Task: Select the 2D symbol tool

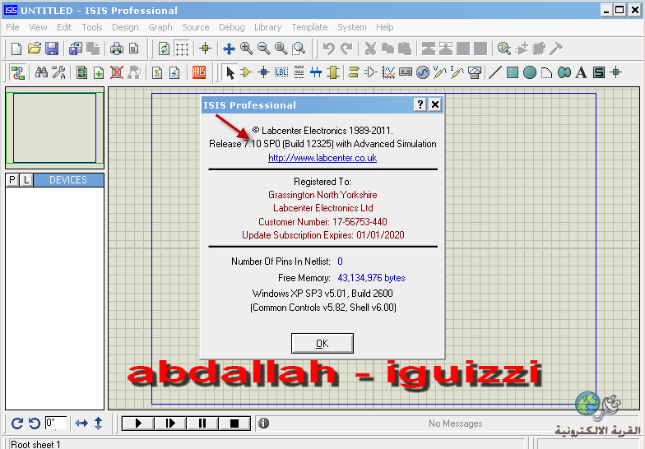Action: (599, 72)
